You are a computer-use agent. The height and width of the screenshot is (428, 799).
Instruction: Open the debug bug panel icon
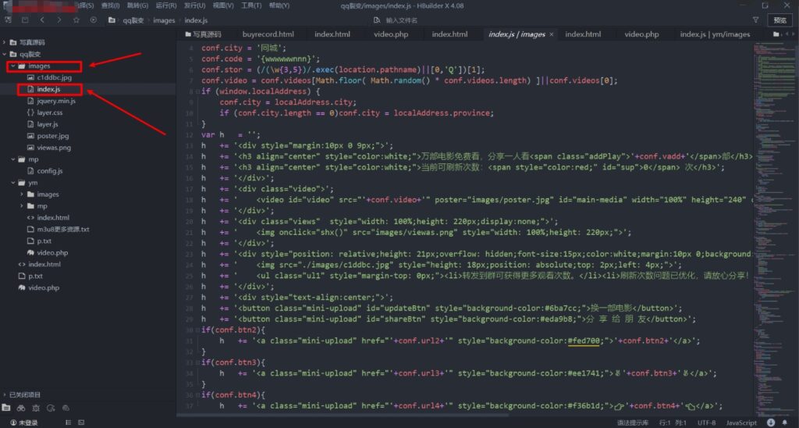36,408
